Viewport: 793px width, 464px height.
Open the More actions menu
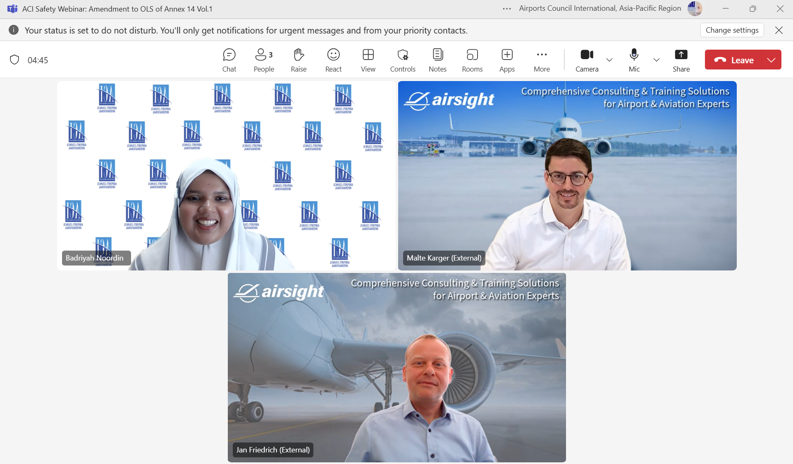tap(542, 60)
